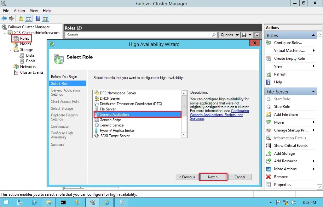Click the red Remove X icon
Viewport: 323px width, 207px height.
268,177
